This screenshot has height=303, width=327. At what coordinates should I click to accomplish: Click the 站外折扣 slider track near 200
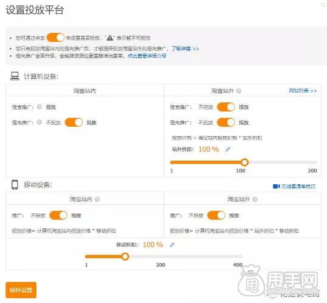pos(312,162)
